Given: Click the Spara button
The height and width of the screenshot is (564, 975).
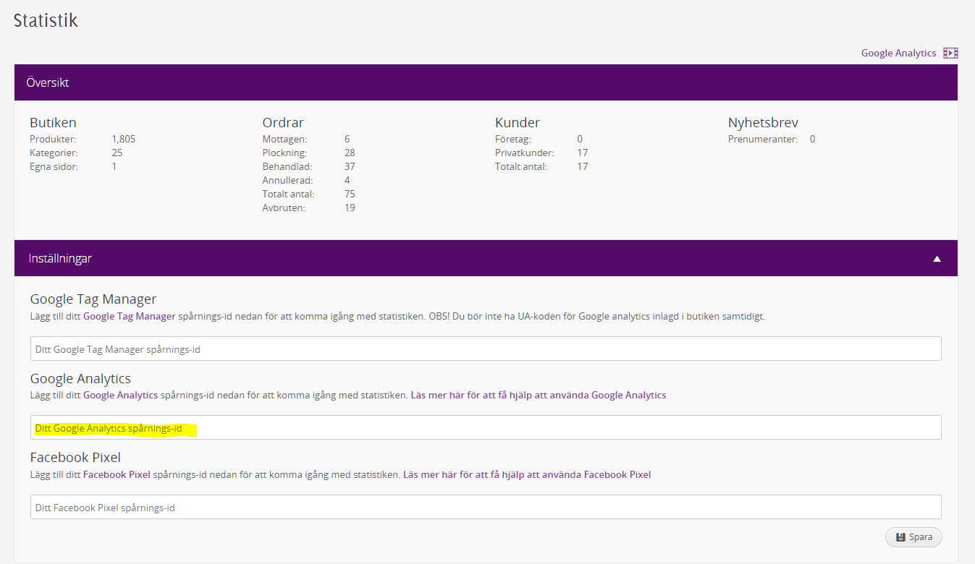Looking at the screenshot, I should tap(913, 537).
